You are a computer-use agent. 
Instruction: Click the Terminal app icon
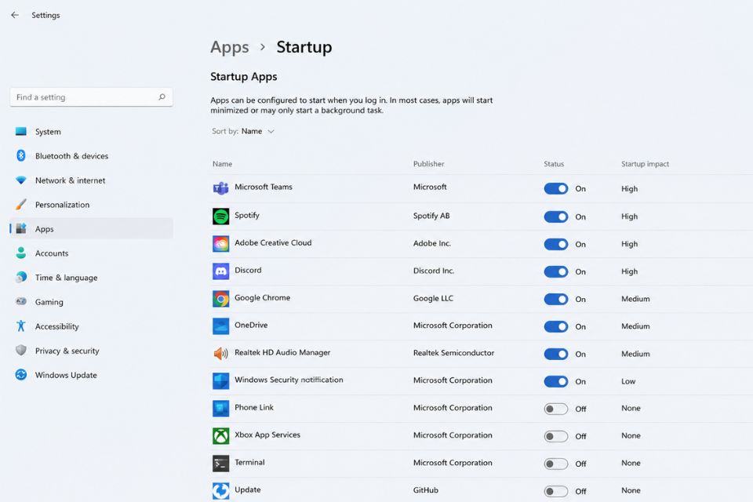(221, 464)
